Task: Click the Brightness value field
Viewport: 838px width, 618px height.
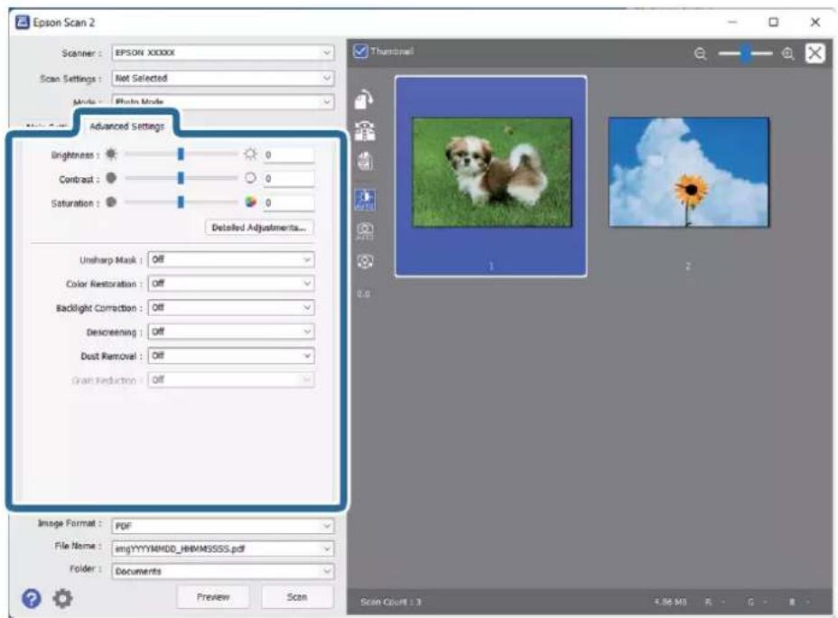Action: pos(289,155)
